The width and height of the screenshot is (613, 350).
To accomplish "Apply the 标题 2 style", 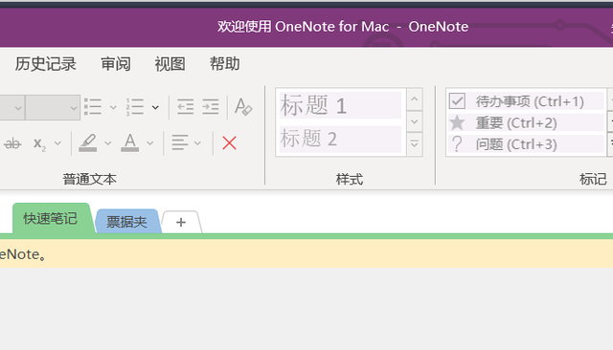I will [340, 139].
